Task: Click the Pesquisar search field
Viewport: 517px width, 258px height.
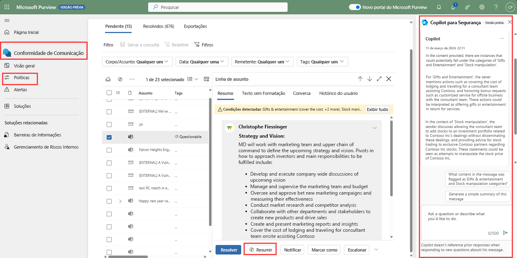Action: pos(218,7)
